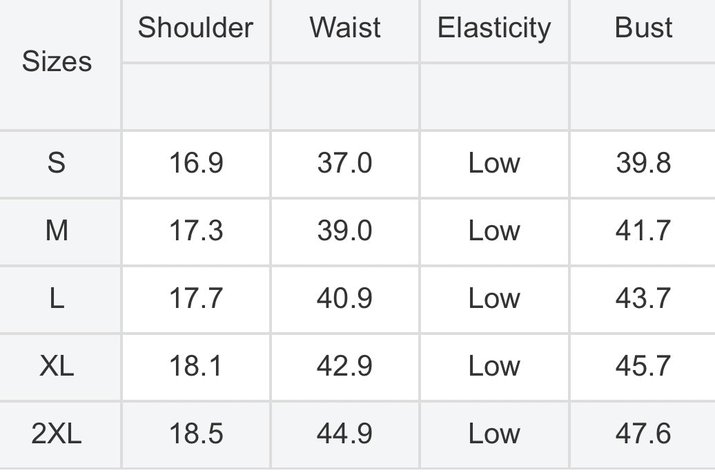The image size is (715, 473).
Task: Select the L size row label
Action: tap(57, 299)
